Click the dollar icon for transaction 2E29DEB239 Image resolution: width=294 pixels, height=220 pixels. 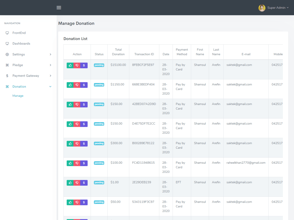point(84,182)
